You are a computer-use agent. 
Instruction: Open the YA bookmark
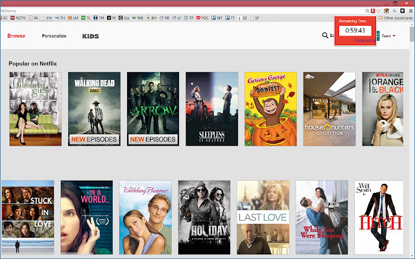click(33, 18)
